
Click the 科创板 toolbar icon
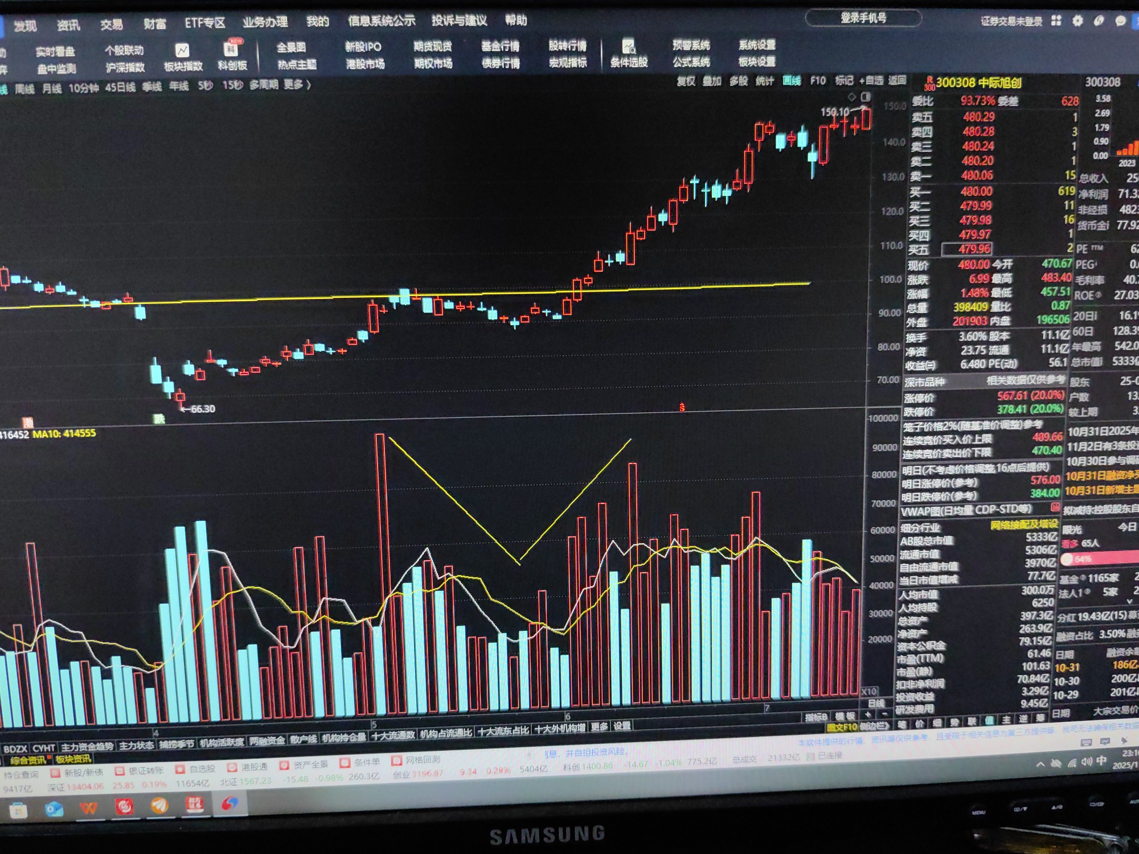(232, 49)
